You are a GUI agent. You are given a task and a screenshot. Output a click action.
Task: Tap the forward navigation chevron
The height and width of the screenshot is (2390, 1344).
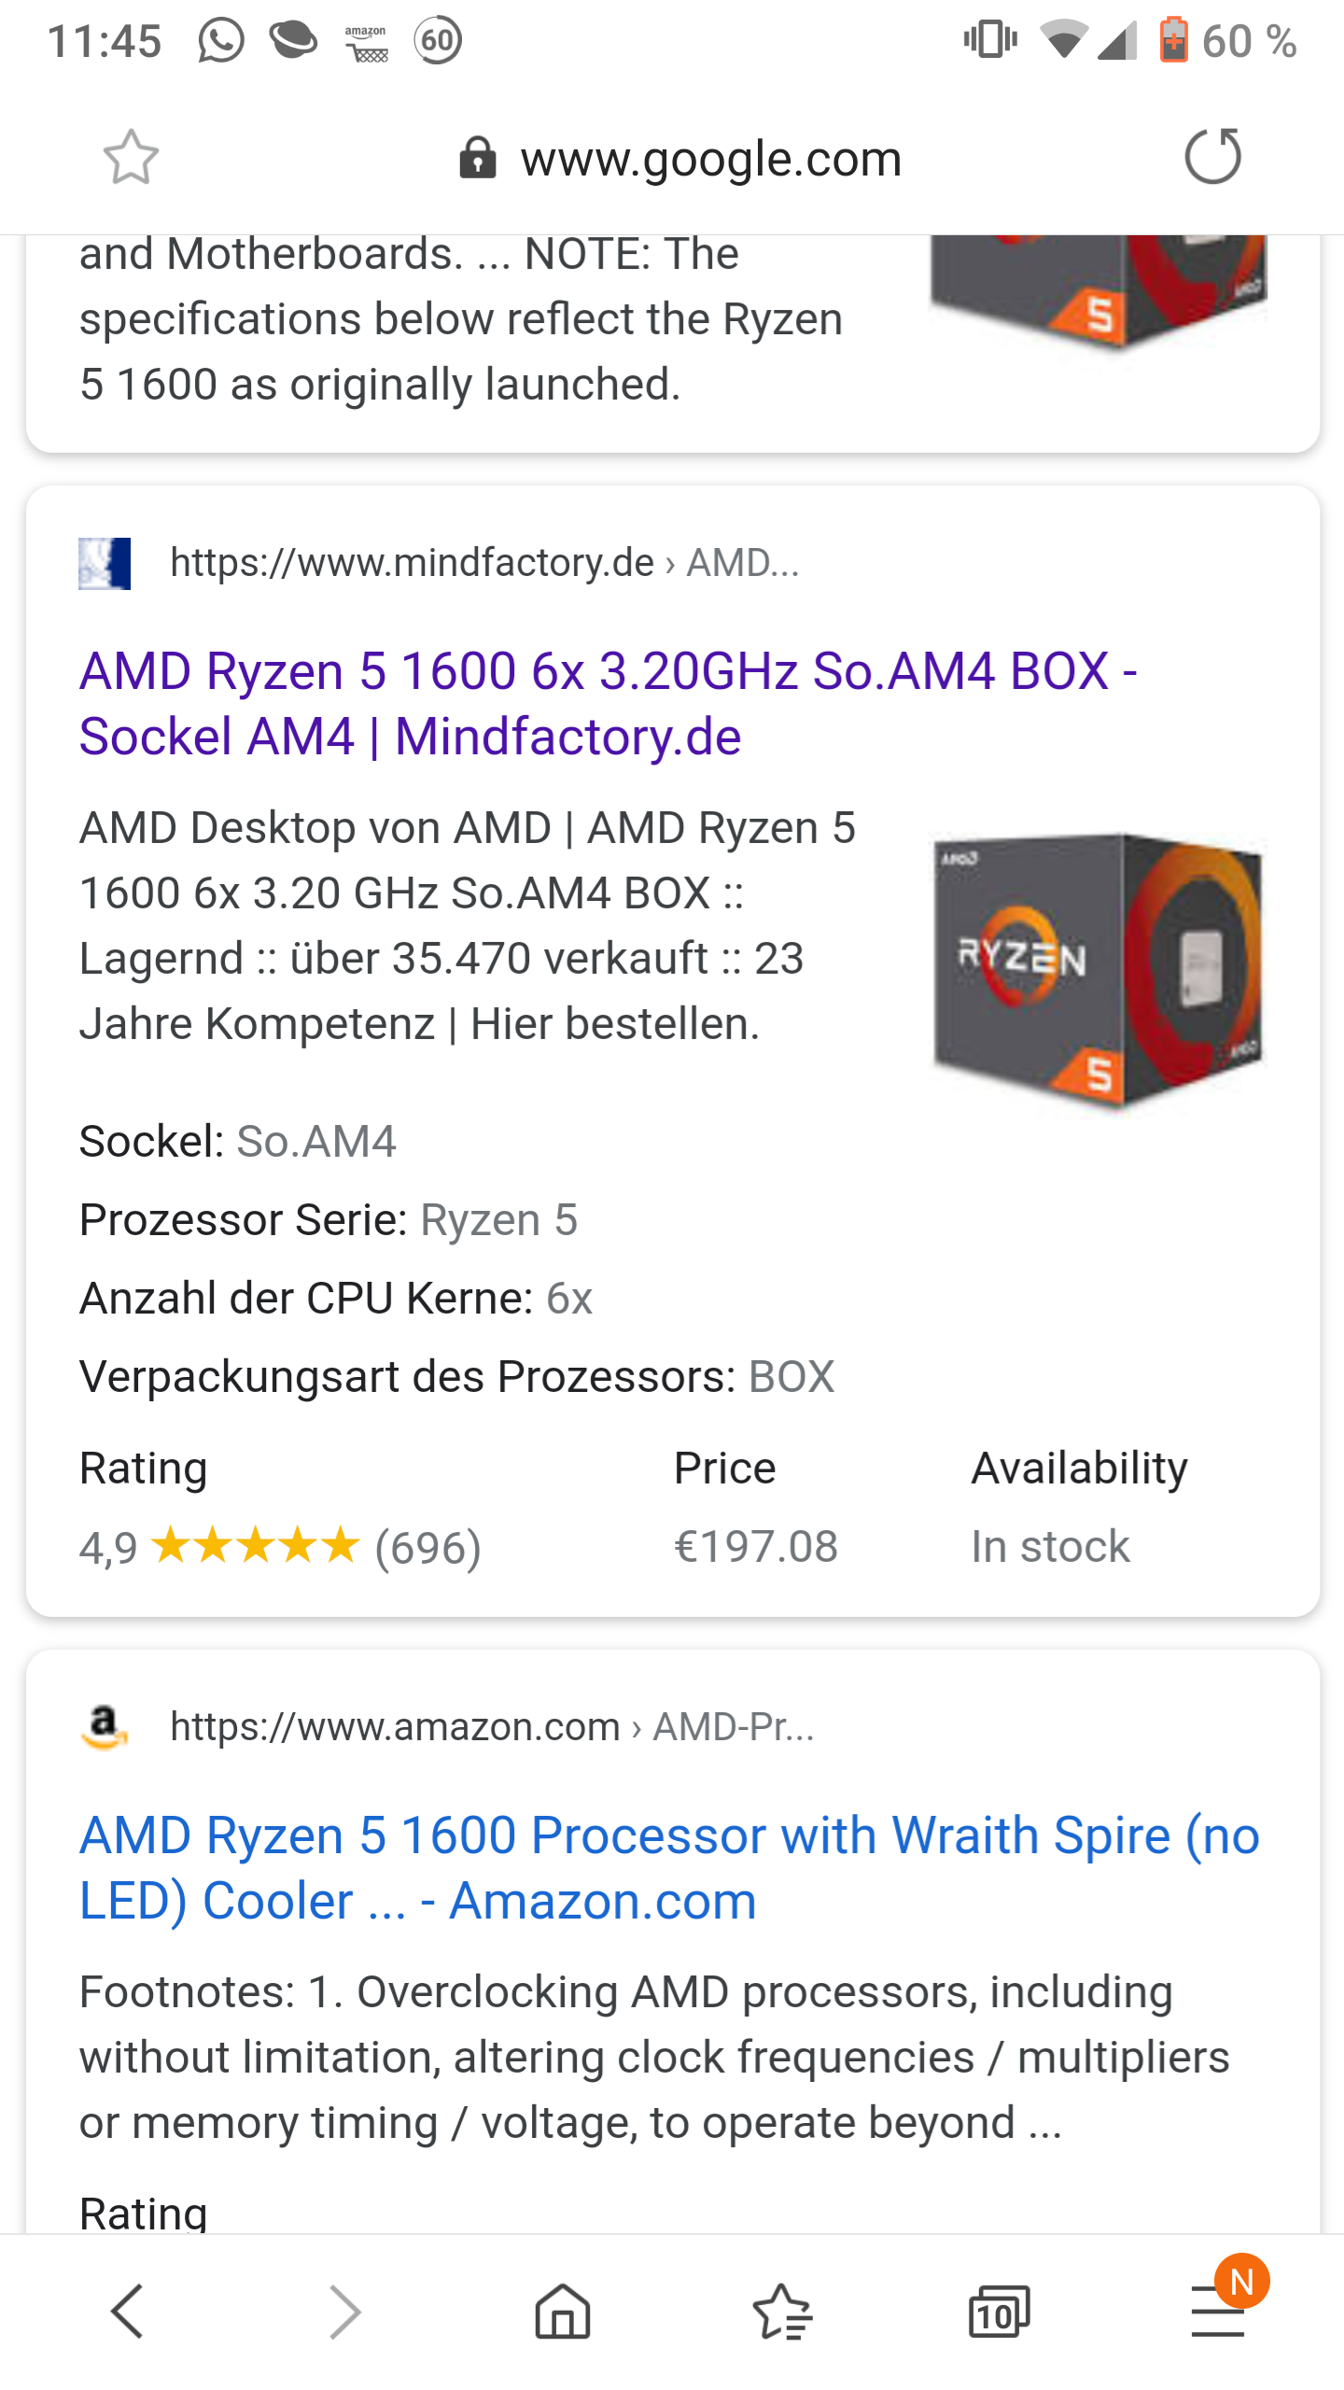[344, 2312]
